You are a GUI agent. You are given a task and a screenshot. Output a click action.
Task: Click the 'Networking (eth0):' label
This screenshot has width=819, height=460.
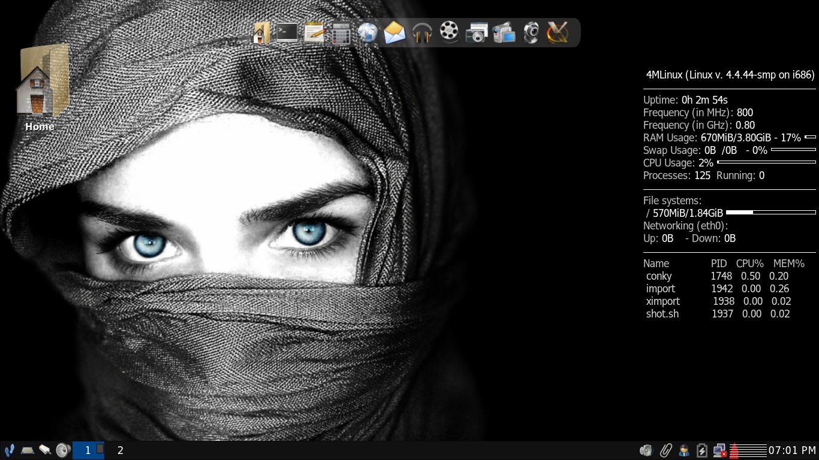click(686, 226)
